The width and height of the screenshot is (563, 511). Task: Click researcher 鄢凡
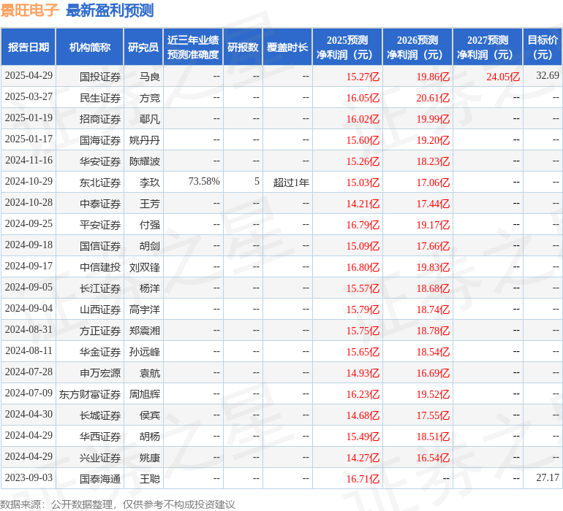(x=150, y=119)
